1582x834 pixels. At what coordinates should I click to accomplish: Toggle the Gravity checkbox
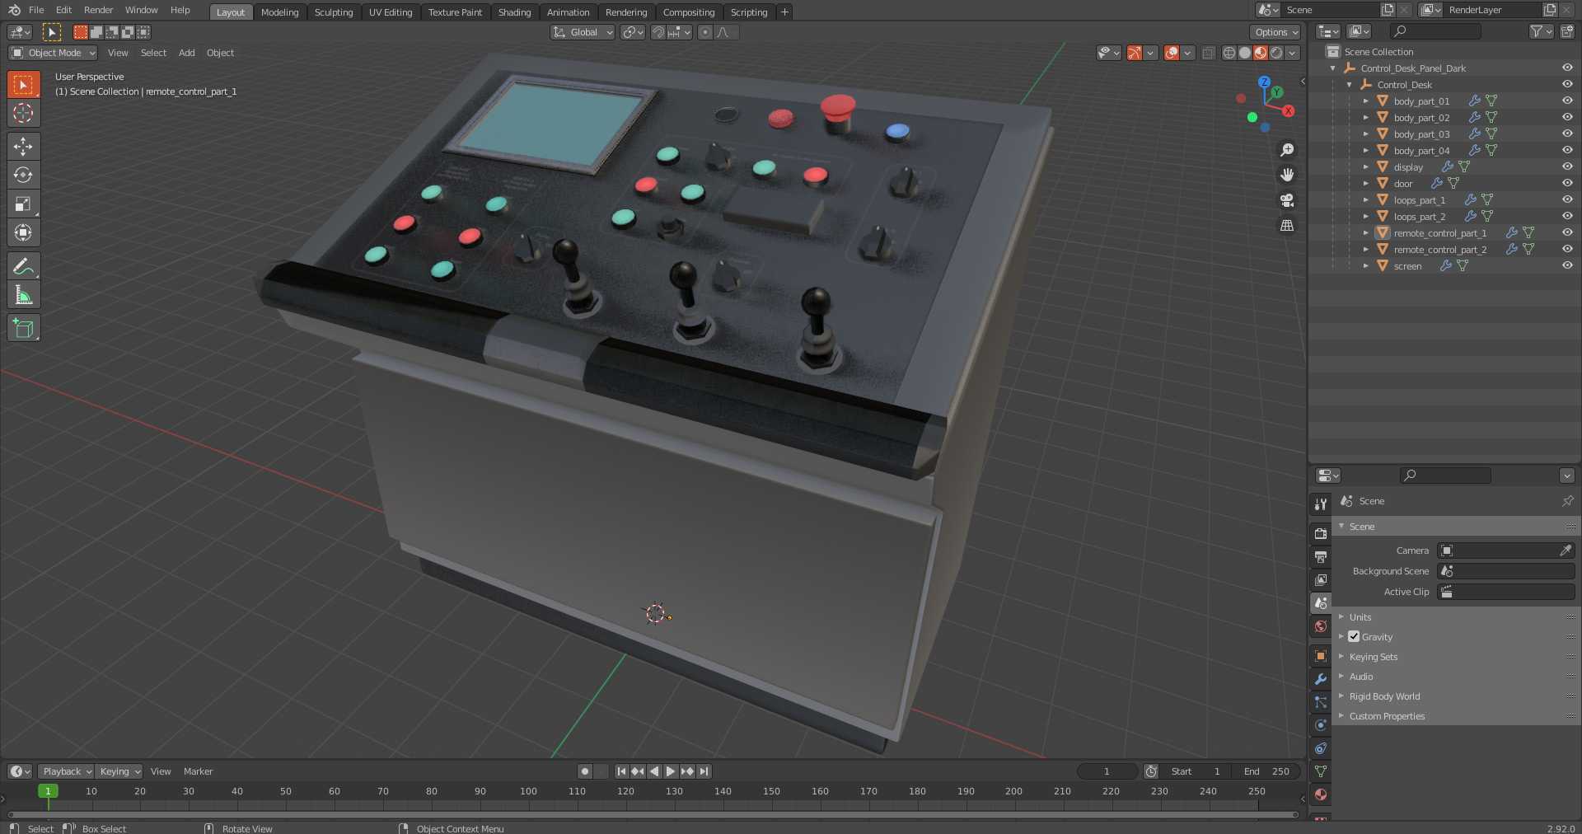pyautogui.click(x=1354, y=636)
